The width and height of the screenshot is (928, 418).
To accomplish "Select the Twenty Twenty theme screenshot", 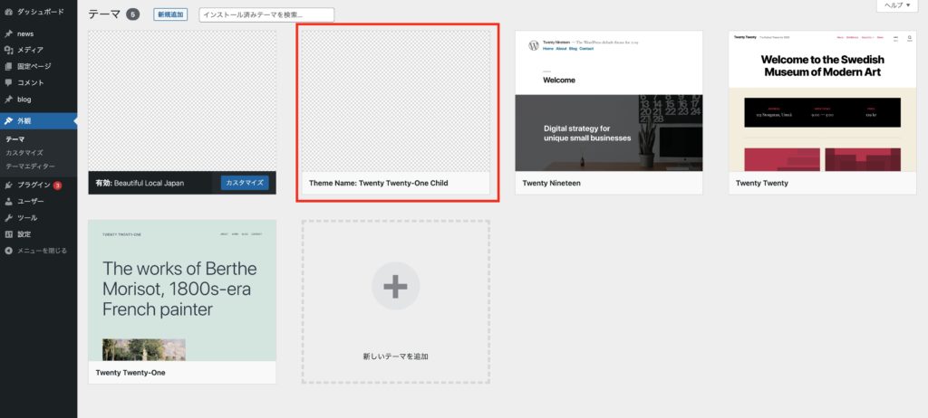I will click(x=822, y=101).
